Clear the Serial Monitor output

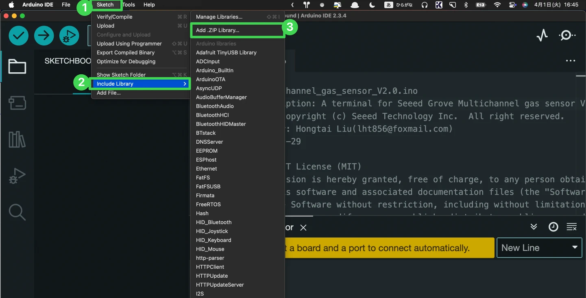tap(571, 227)
